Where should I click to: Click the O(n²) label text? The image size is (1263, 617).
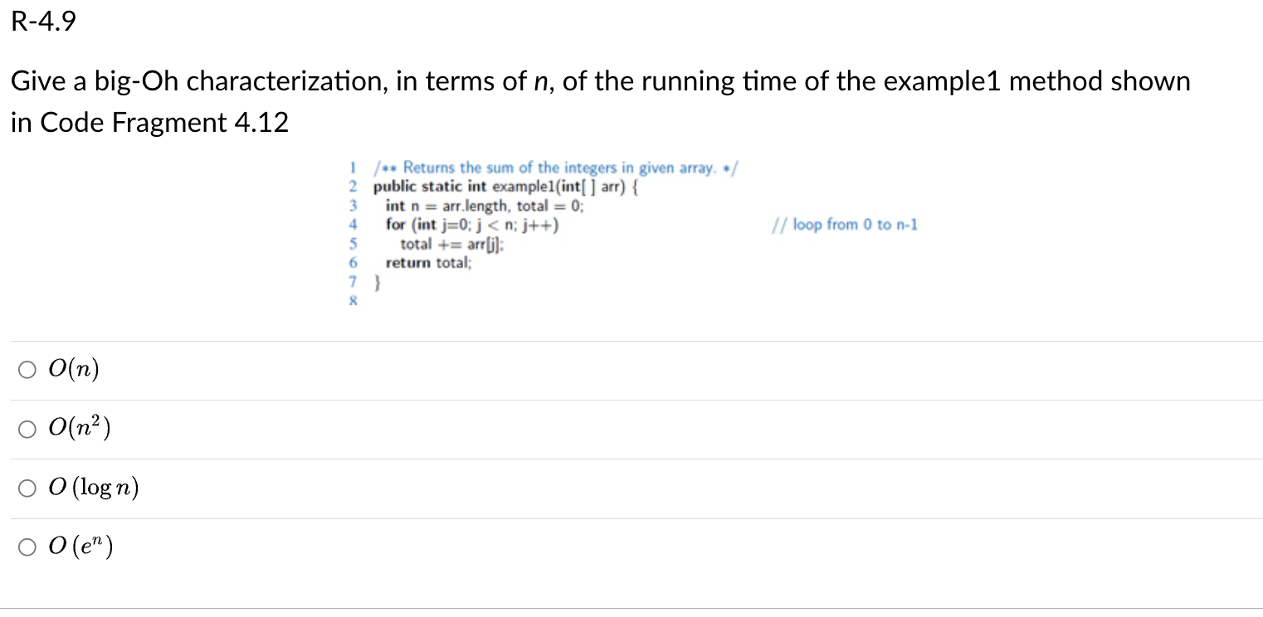(x=78, y=428)
